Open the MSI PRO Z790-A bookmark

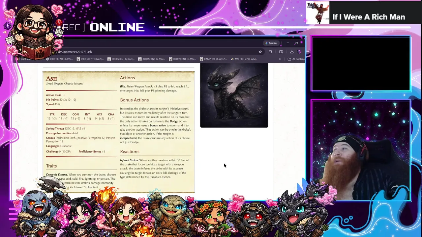(x=244, y=59)
